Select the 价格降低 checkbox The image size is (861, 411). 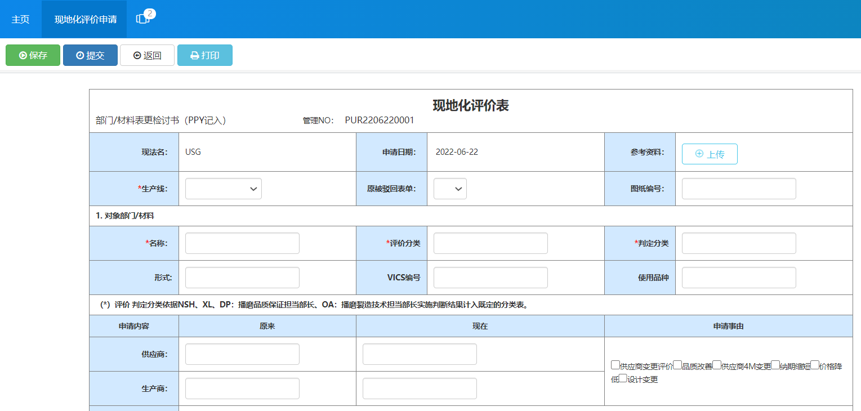tap(814, 365)
